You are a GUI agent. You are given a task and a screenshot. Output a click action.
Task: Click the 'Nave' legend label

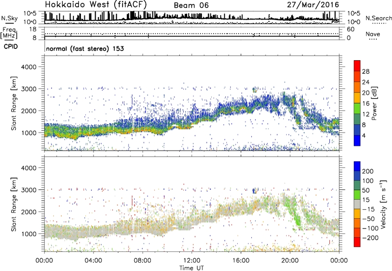coord(372,34)
